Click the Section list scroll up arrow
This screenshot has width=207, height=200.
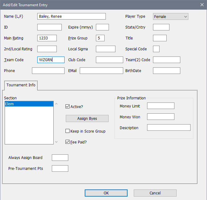56,104
